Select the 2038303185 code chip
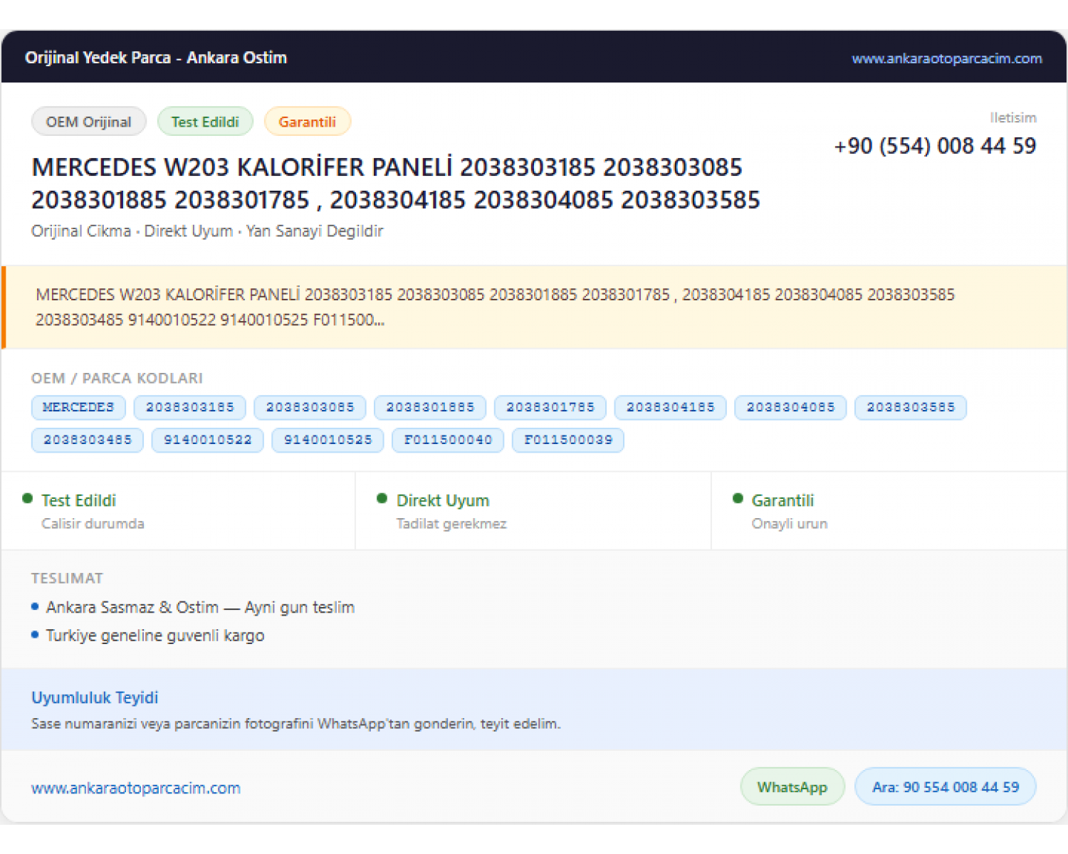Screen dimensions: 1068x854 coord(190,407)
